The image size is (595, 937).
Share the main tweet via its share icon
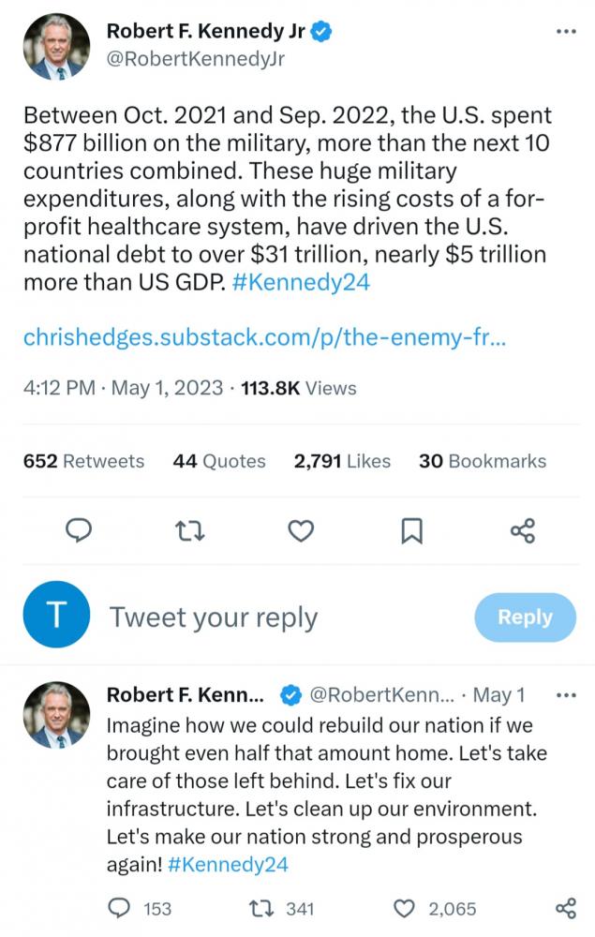pos(523,530)
